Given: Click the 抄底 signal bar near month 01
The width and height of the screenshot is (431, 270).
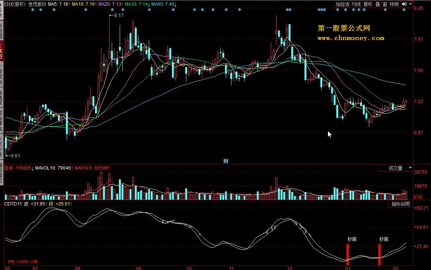Looking at the screenshot, I should tap(348, 255).
